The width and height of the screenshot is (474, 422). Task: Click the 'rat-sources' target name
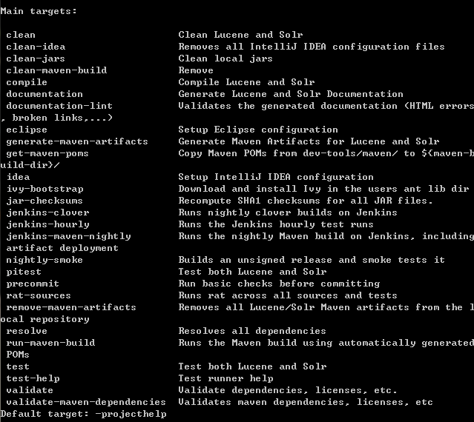[x=39, y=295]
